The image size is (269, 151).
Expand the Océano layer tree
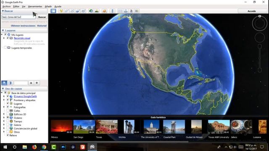tap(4, 117)
